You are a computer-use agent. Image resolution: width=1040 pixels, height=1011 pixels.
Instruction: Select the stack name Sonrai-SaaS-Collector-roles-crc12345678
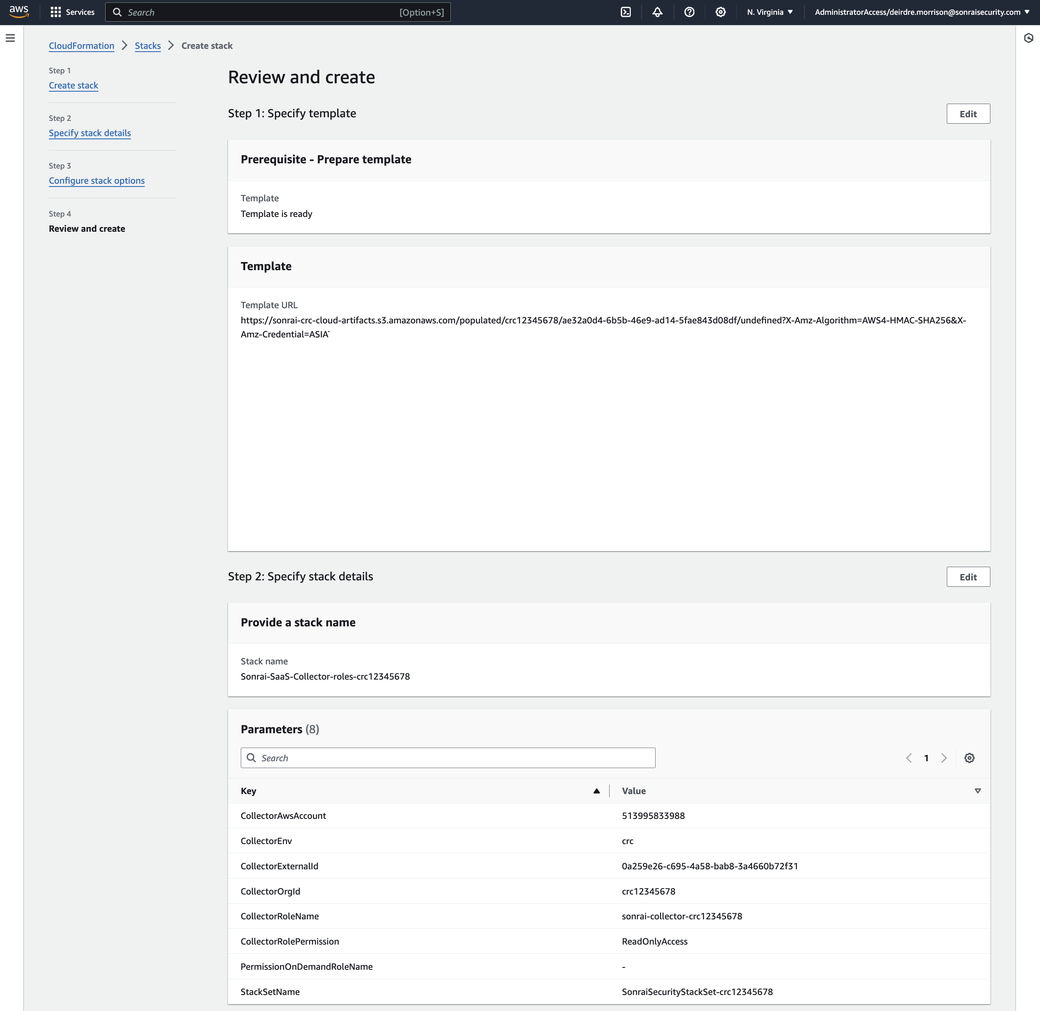pyautogui.click(x=325, y=676)
